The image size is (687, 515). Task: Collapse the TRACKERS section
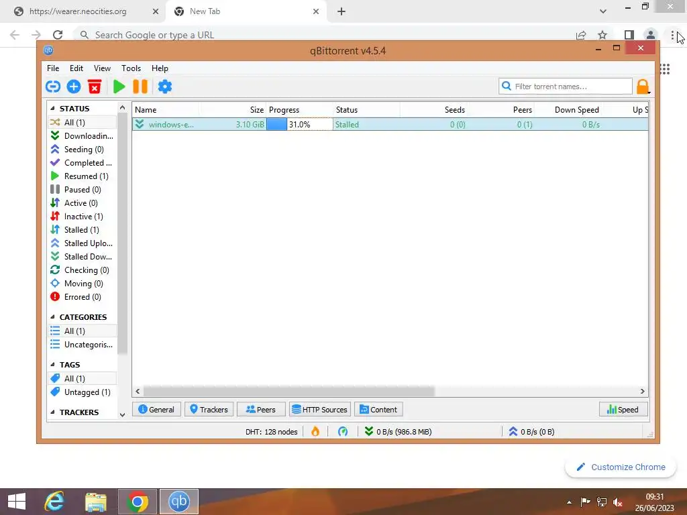coord(52,412)
